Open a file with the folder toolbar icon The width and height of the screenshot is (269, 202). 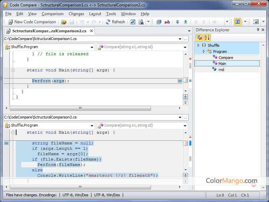pyautogui.click(x=64, y=22)
